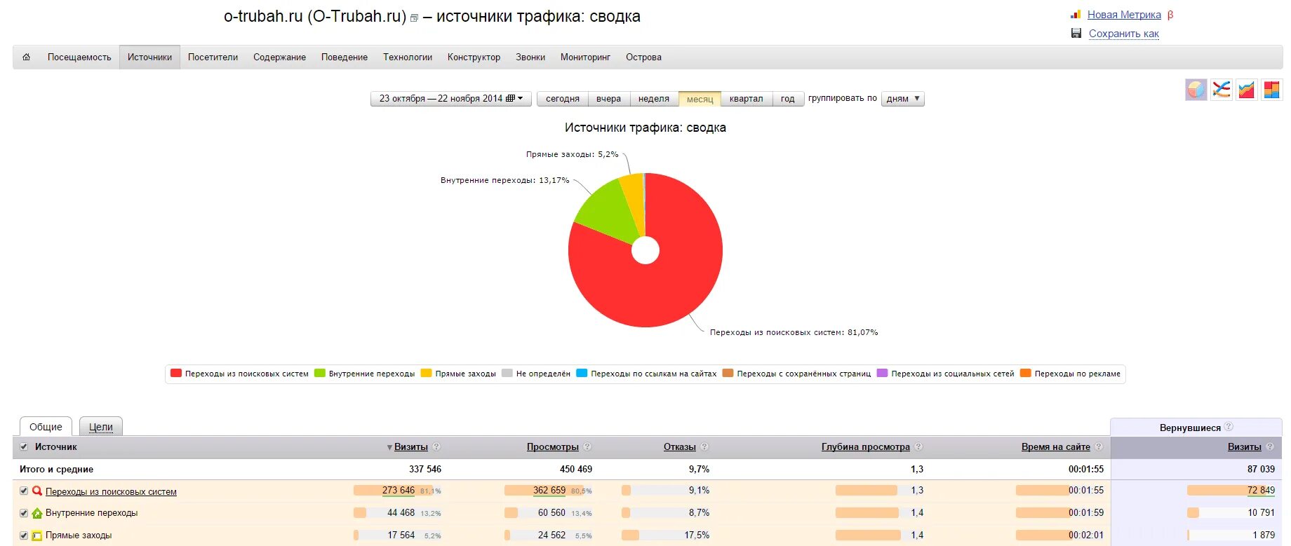This screenshot has height=546, width=1291.
Task: Click the Новая Метрика bar chart icon
Action: [x=1076, y=15]
